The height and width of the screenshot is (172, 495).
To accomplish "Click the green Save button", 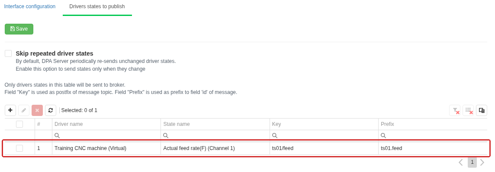I will (x=19, y=29).
